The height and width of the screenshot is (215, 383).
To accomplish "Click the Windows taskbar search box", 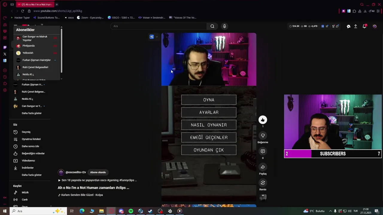I will (38, 211).
